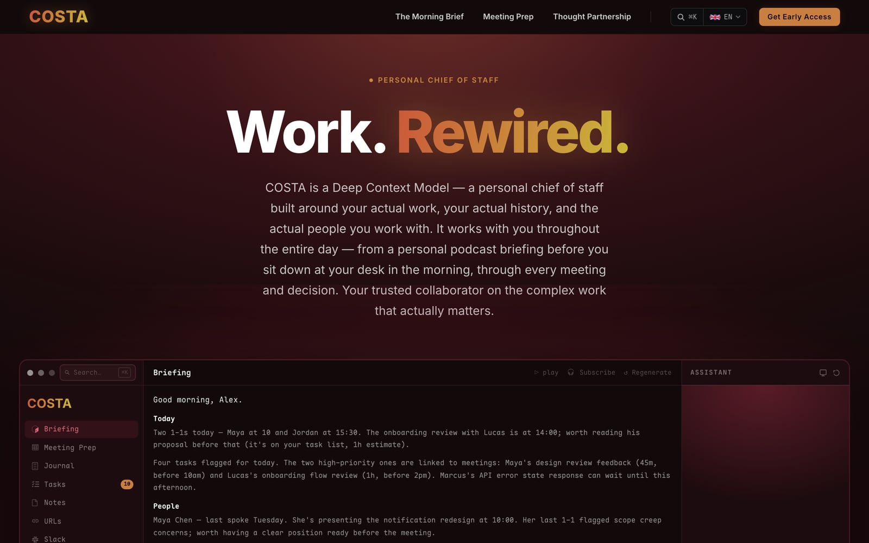Click the app sidebar COSTA logo

(x=49, y=403)
